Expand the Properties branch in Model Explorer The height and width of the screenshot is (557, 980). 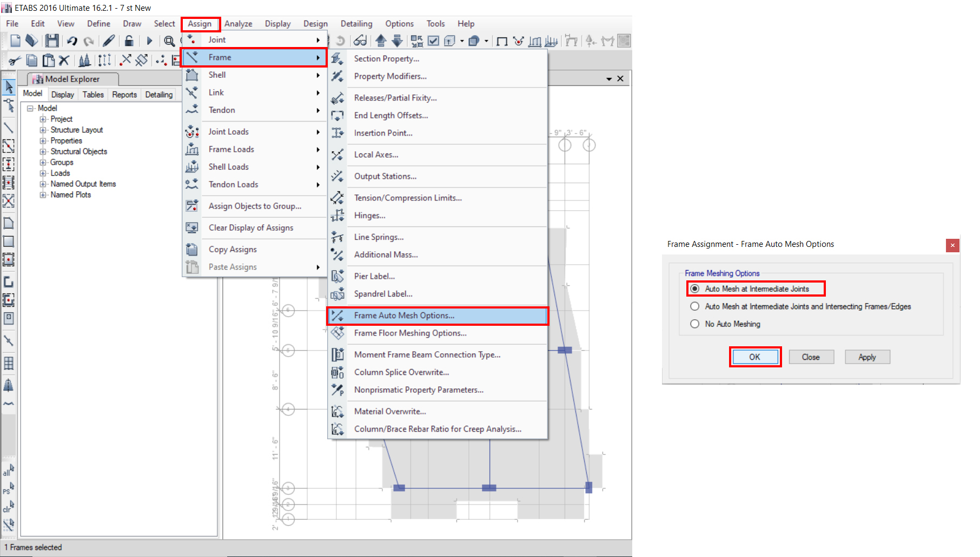coord(43,140)
